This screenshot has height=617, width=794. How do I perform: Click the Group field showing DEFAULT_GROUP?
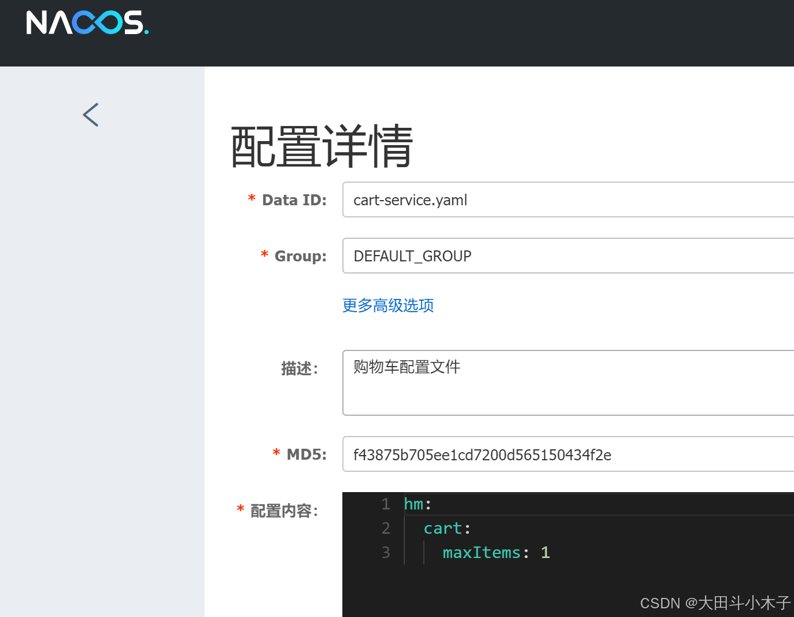coord(568,256)
